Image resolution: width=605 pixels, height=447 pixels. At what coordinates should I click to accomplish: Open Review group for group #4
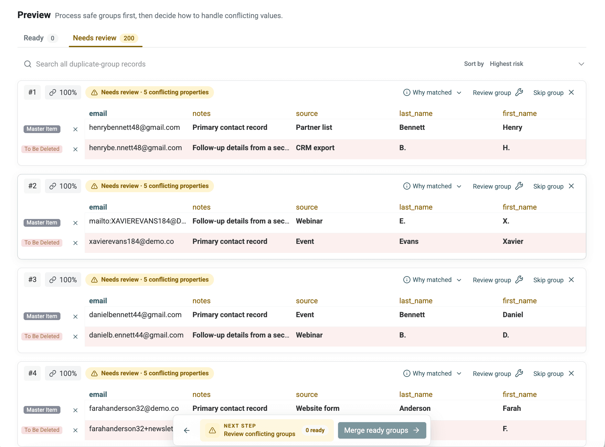pos(498,373)
